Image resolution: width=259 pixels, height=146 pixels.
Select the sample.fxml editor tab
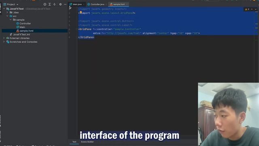point(119,4)
